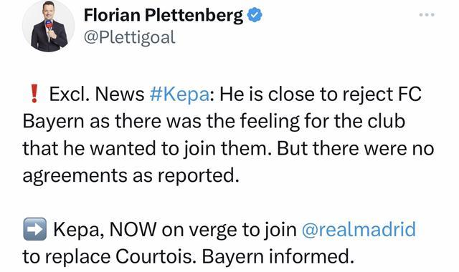This screenshot has width=459, height=272.
Task: Click the words "feeling for the club"
Action: [323, 121]
